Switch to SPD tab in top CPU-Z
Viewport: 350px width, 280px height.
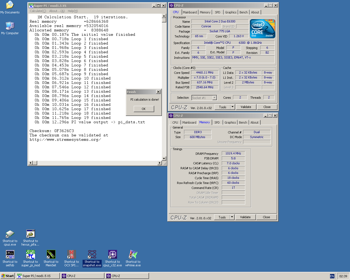pyautogui.click(x=218, y=12)
